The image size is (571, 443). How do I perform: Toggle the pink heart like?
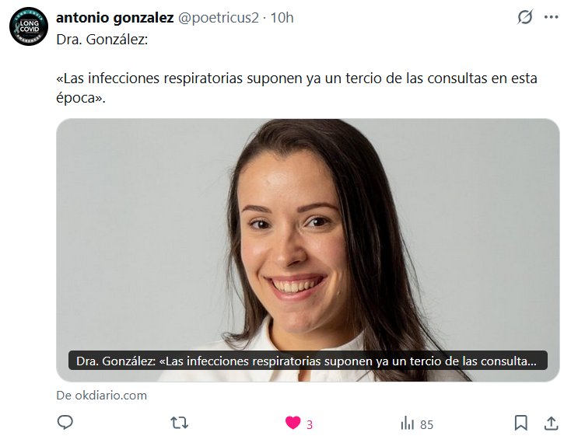click(x=293, y=423)
